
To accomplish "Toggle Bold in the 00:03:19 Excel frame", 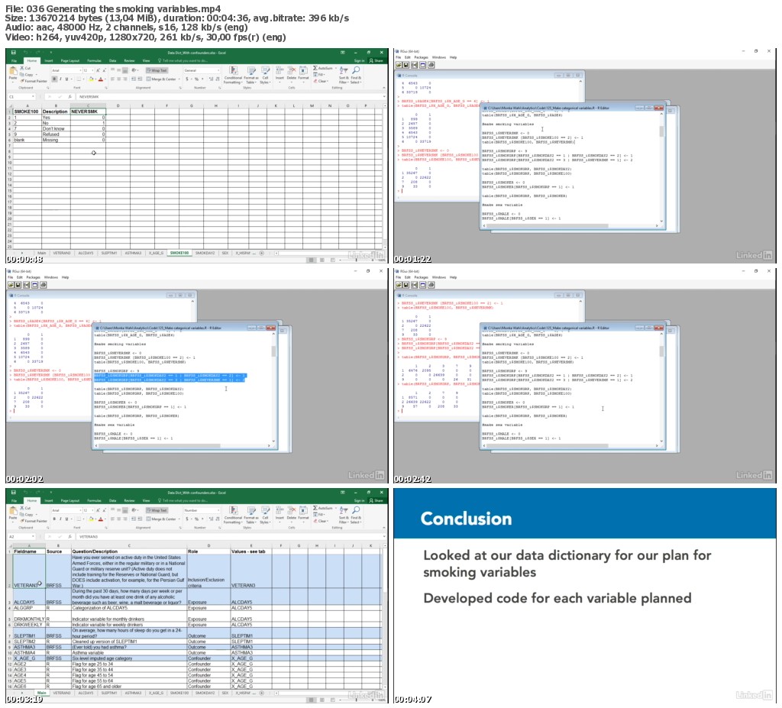I will click(x=54, y=519).
